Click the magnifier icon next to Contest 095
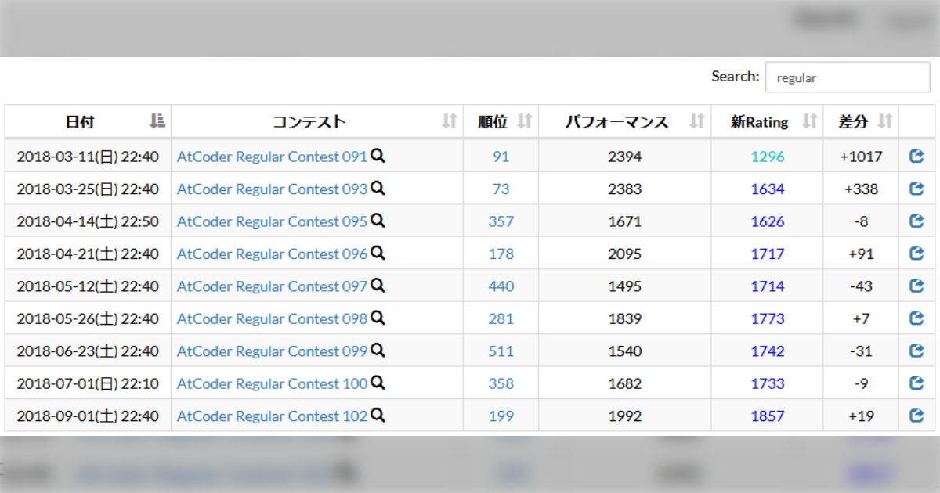This screenshot has height=493, width=940. point(378,221)
